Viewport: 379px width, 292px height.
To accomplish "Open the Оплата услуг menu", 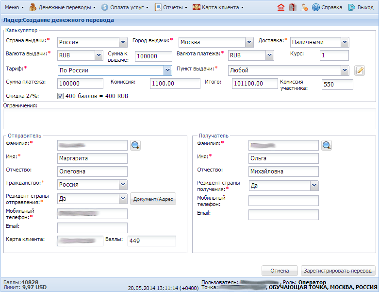I will pyautogui.click(x=125, y=7).
